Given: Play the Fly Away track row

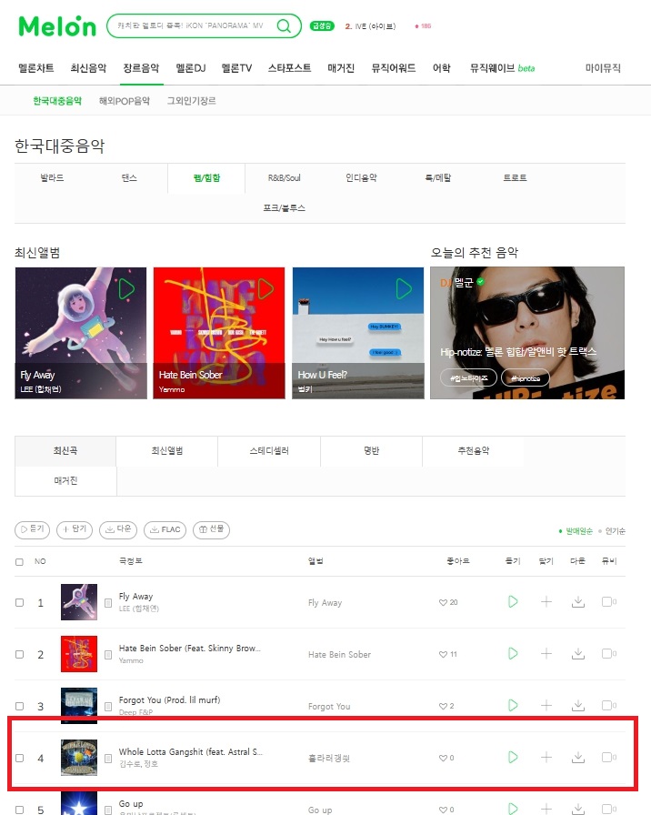Looking at the screenshot, I should (513, 602).
